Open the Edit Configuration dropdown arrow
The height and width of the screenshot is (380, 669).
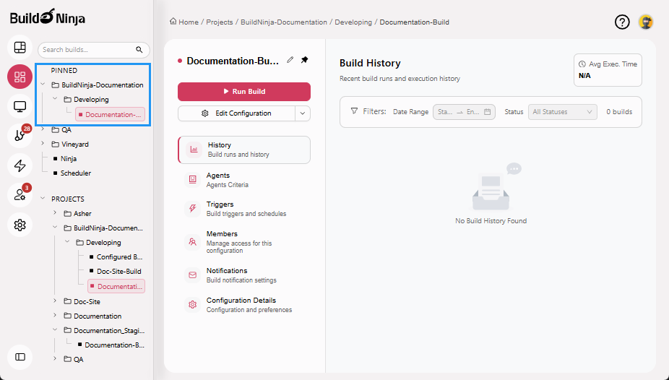click(303, 113)
